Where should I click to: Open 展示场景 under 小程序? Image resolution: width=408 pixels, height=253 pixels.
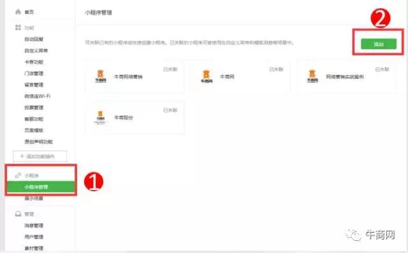coord(34,198)
